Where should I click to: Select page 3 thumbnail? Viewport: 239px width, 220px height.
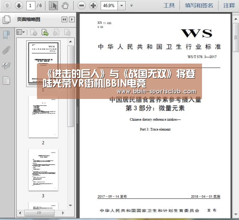[x=43, y=170]
